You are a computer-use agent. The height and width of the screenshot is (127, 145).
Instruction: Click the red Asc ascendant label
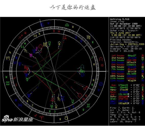click(x=26, y=67)
